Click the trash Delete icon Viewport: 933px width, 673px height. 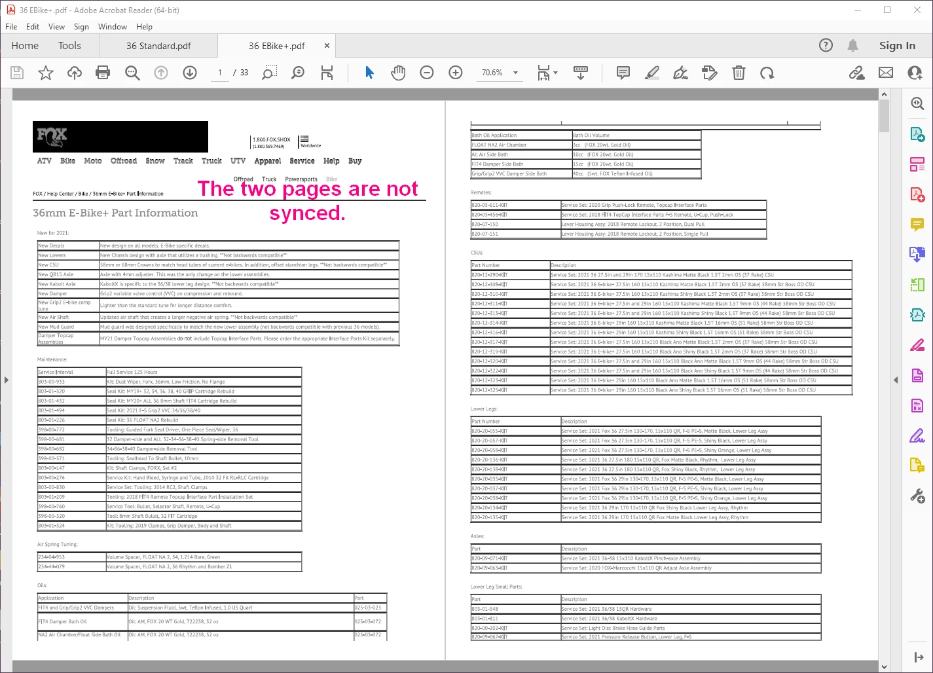[x=739, y=73]
